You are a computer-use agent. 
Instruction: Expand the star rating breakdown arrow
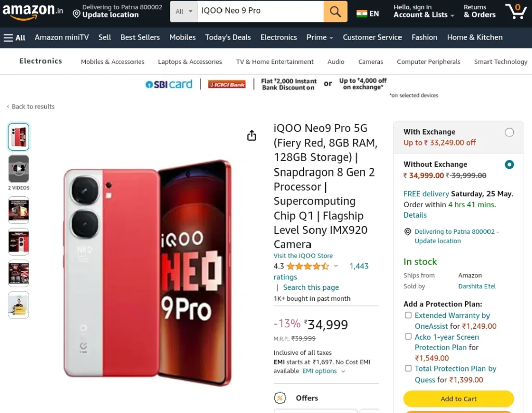[336, 266]
